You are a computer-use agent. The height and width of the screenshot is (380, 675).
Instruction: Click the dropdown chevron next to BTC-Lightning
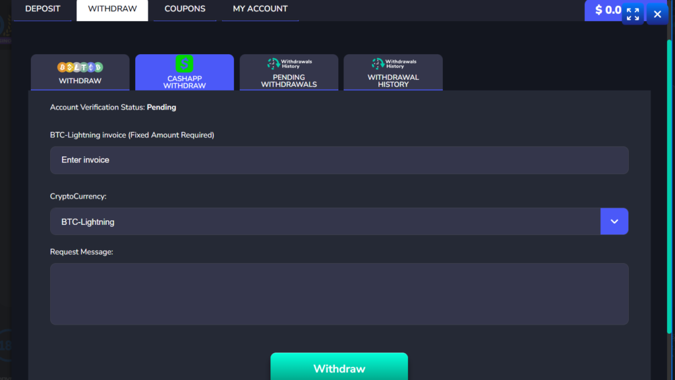point(614,221)
